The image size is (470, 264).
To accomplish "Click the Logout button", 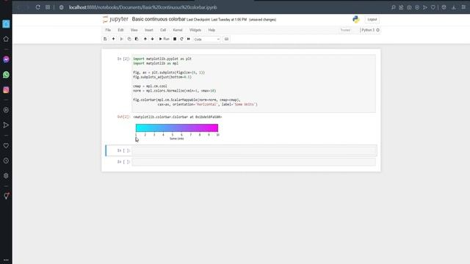I will [x=372, y=20].
